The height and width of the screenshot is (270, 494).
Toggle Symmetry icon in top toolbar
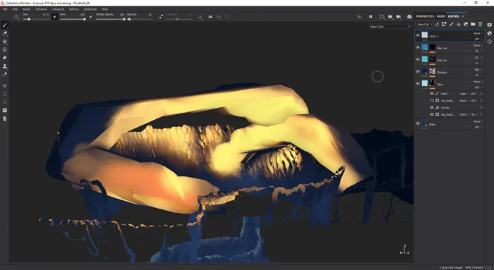pyautogui.click(x=210, y=17)
